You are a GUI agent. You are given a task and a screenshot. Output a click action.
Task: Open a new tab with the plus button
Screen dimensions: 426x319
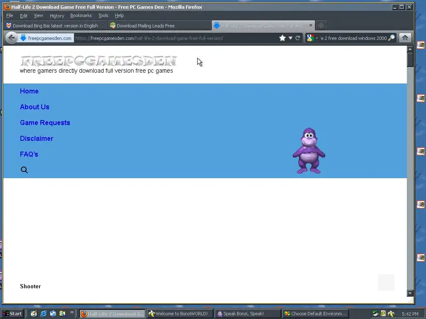321,25
